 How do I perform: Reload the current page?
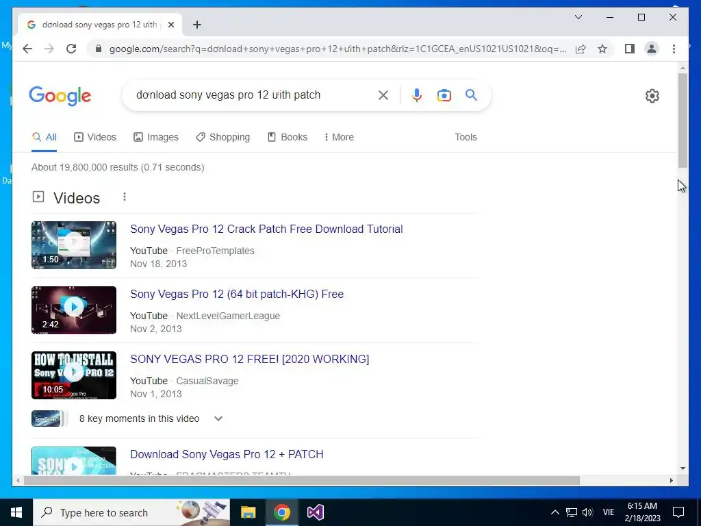[71, 49]
